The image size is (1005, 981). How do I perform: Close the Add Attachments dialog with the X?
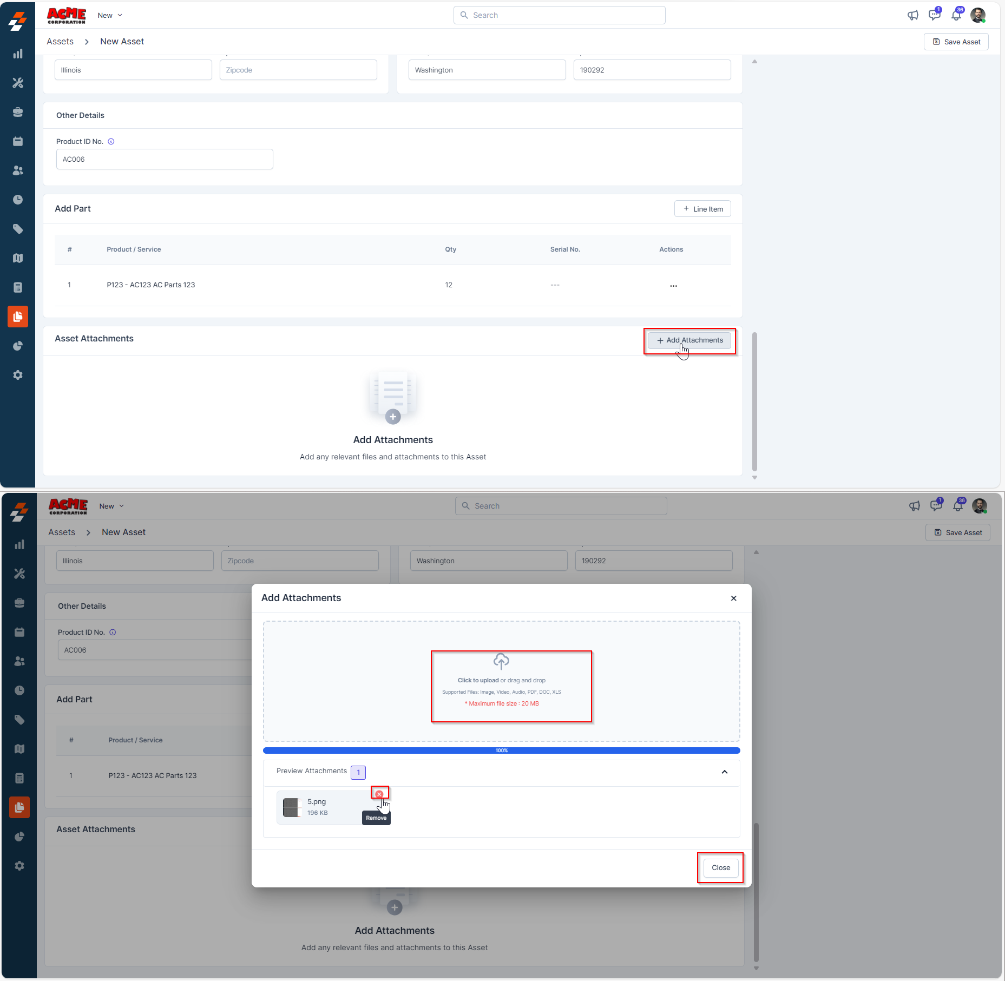pyautogui.click(x=734, y=598)
